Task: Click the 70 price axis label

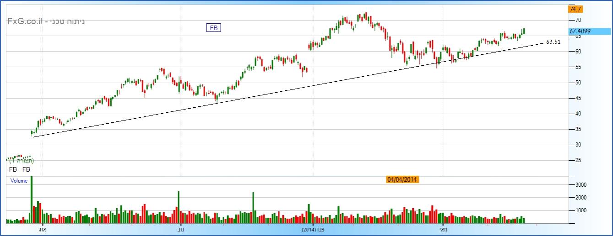Action: point(578,20)
